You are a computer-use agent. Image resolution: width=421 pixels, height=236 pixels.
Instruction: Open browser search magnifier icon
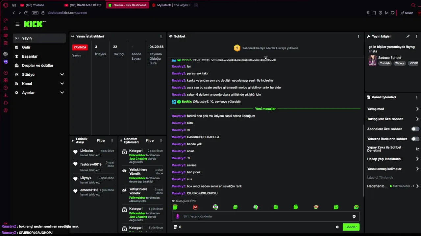click(x=413, y=5)
